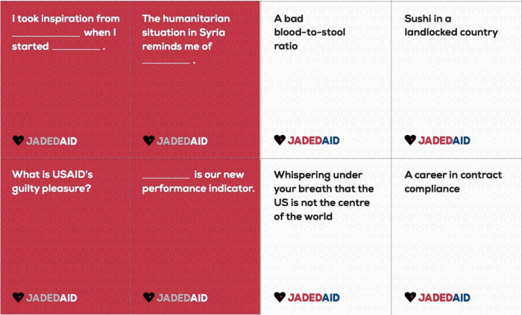The height and width of the screenshot is (315, 522).
Task: Select the 'A bad blood-to-stool ratio' white card
Action: coord(326,80)
